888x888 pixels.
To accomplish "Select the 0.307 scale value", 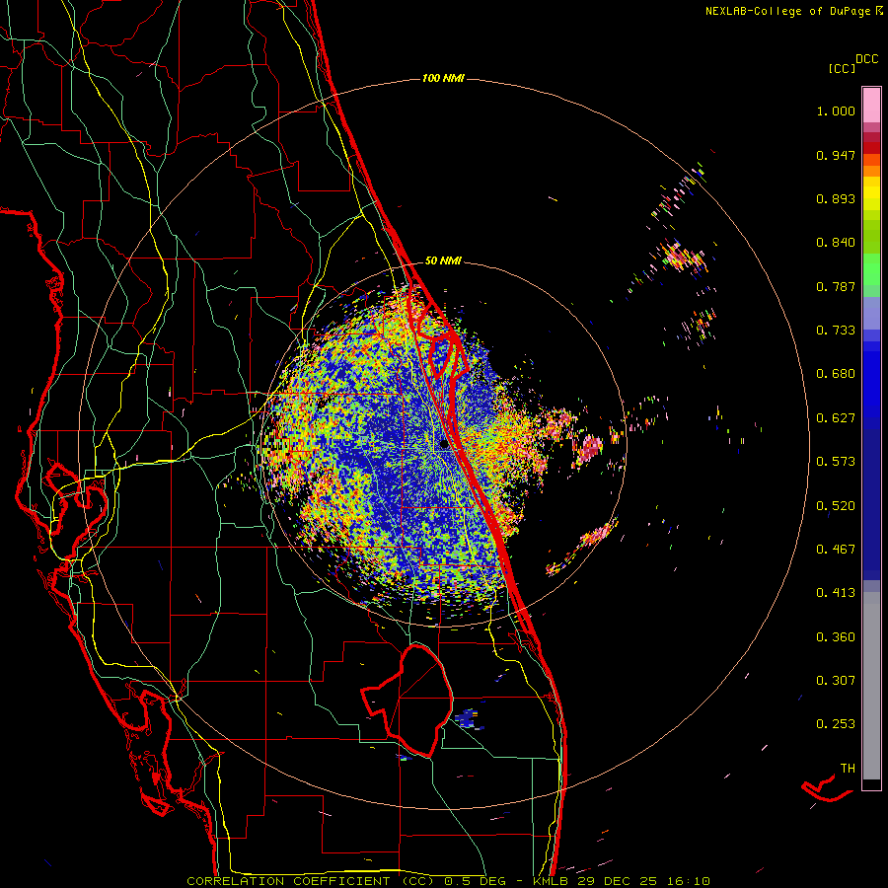I will click(x=836, y=681).
